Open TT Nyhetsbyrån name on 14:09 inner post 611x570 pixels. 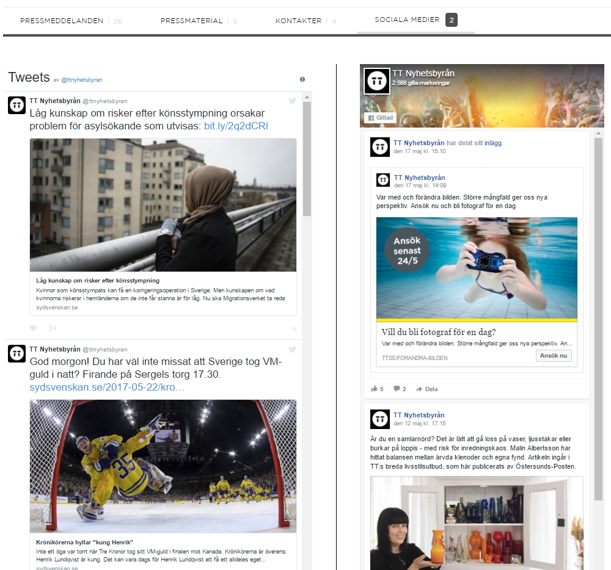[419, 178]
